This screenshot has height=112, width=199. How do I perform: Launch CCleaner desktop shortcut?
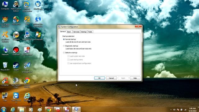[x=5, y=82]
